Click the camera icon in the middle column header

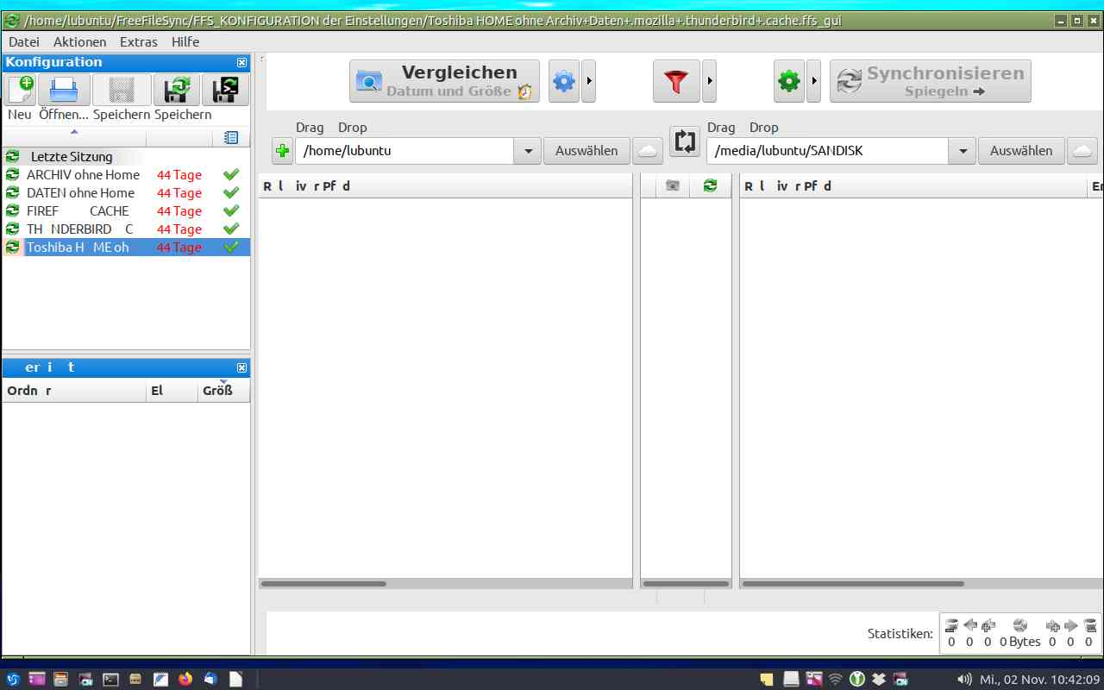click(x=673, y=185)
